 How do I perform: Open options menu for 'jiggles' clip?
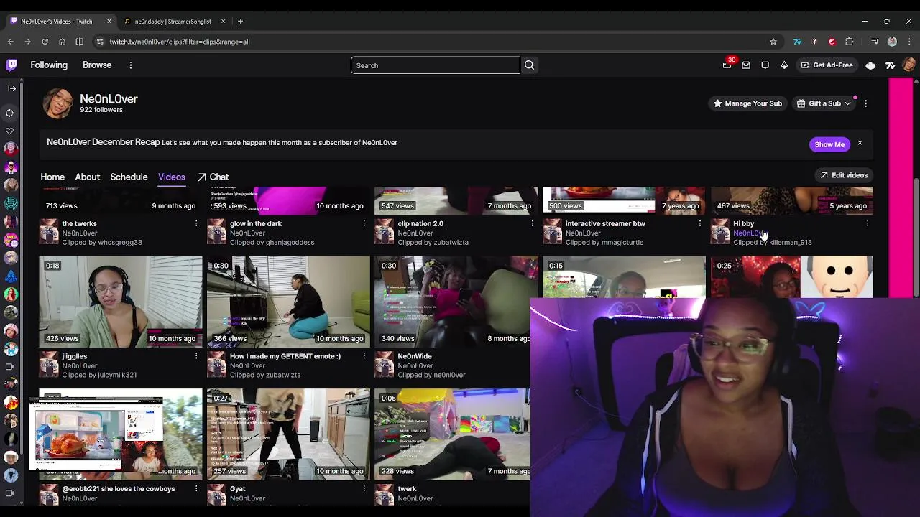pos(195,356)
